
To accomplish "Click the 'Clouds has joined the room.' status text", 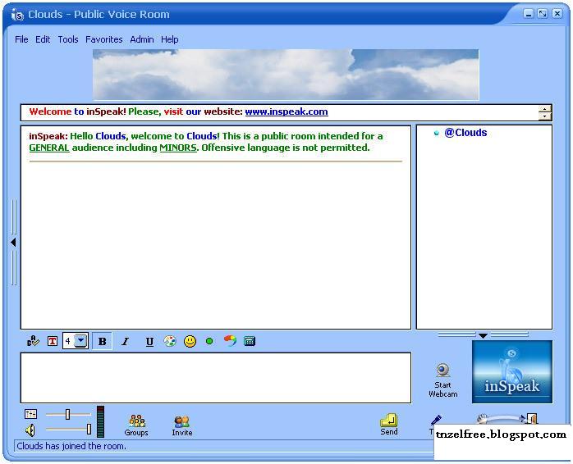I will (x=71, y=446).
